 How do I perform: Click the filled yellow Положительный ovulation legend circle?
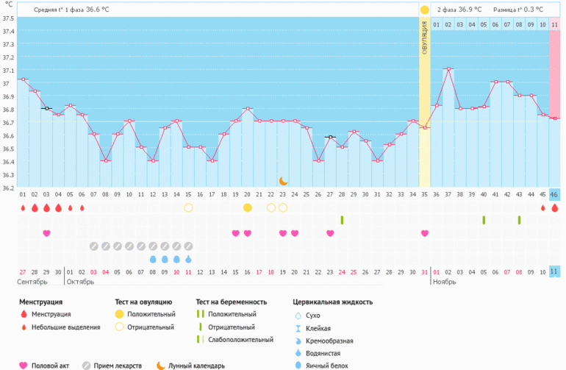point(120,314)
